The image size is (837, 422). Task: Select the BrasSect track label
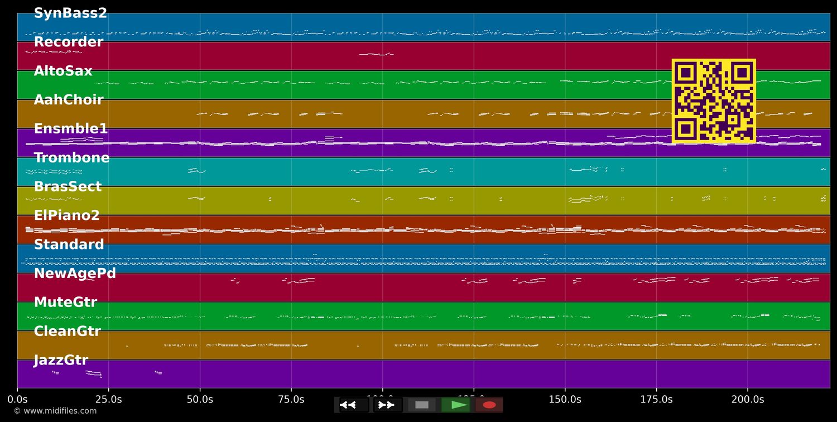(x=68, y=187)
